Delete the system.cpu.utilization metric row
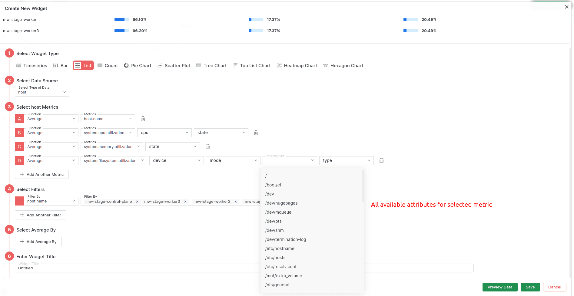574x296 pixels. (x=256, y=133)
